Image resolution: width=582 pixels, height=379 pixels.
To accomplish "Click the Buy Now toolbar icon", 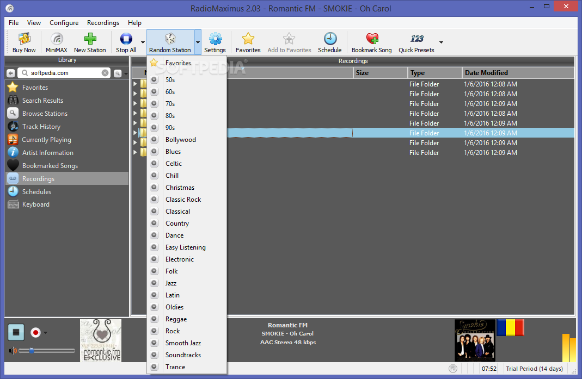I will coord(24,42).
